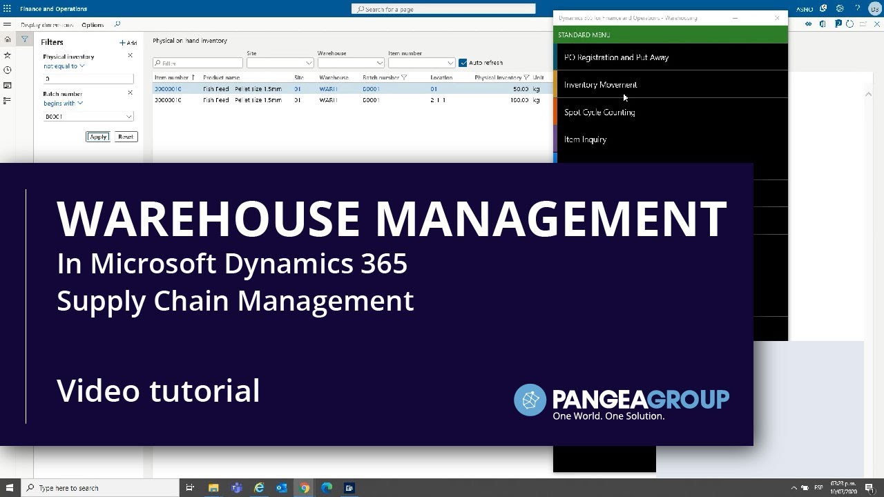Open the app launcher waffle icon
This screenshot has height=497, width=884.
pyautogui.click(x=8, y=9)
